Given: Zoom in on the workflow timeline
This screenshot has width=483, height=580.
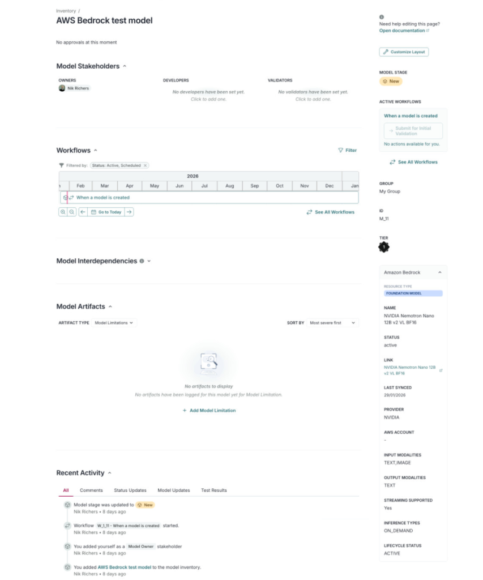Looking at the screenshot, I should [x=63, y=212].
